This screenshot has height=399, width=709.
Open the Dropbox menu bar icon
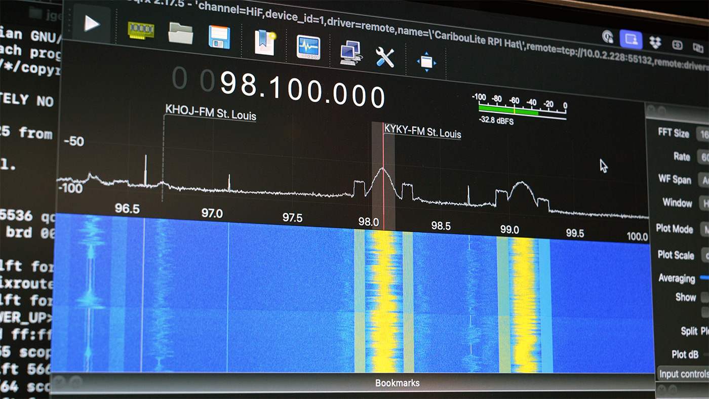(655, 42)
